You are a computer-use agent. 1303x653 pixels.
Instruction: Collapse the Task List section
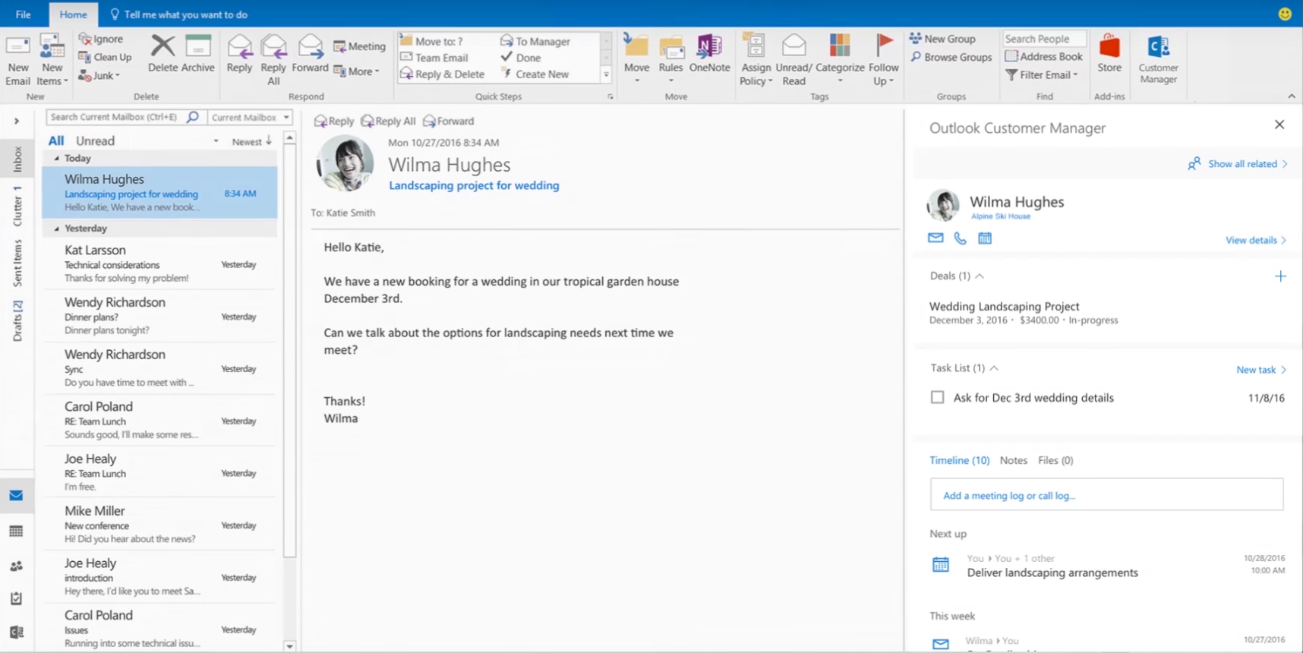[994, 368]
